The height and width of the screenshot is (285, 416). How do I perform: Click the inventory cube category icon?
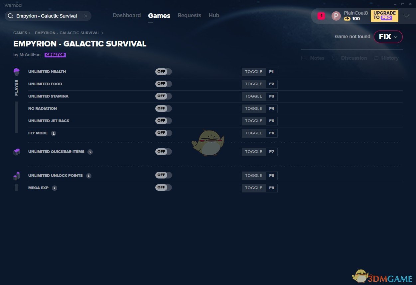[17, 152]
